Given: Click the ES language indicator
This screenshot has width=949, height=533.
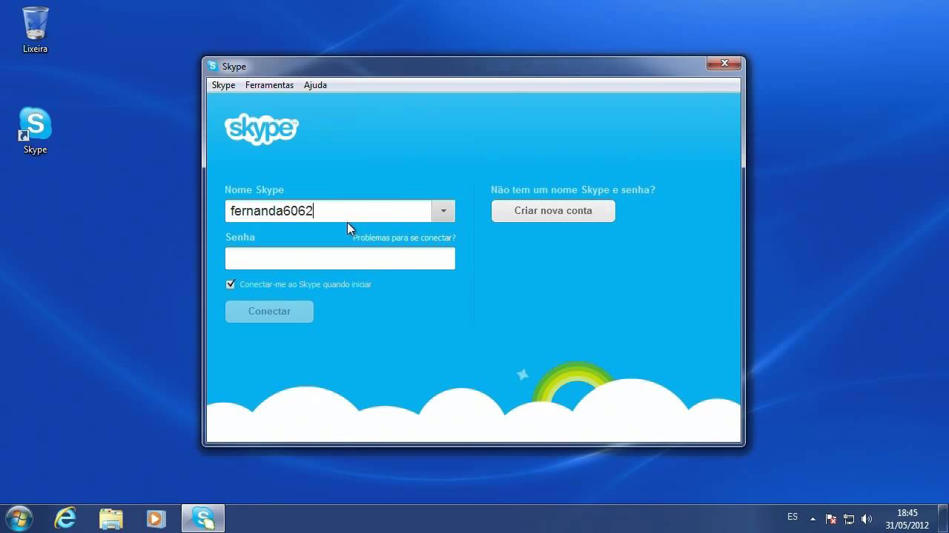Looking at the screenshot, I should pos(793,517).
